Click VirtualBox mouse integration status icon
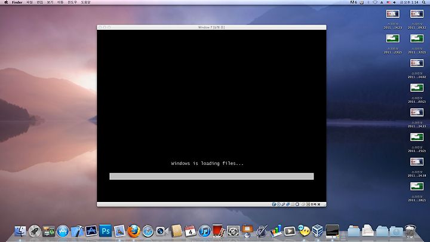 point(303,204)
